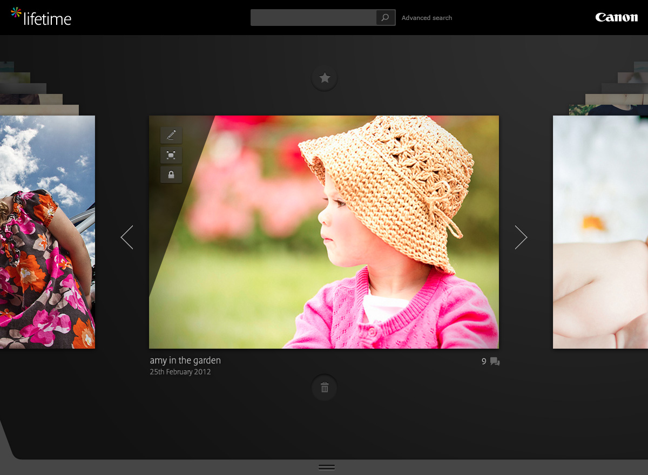Click the pencil edit icon on photo

171,135
